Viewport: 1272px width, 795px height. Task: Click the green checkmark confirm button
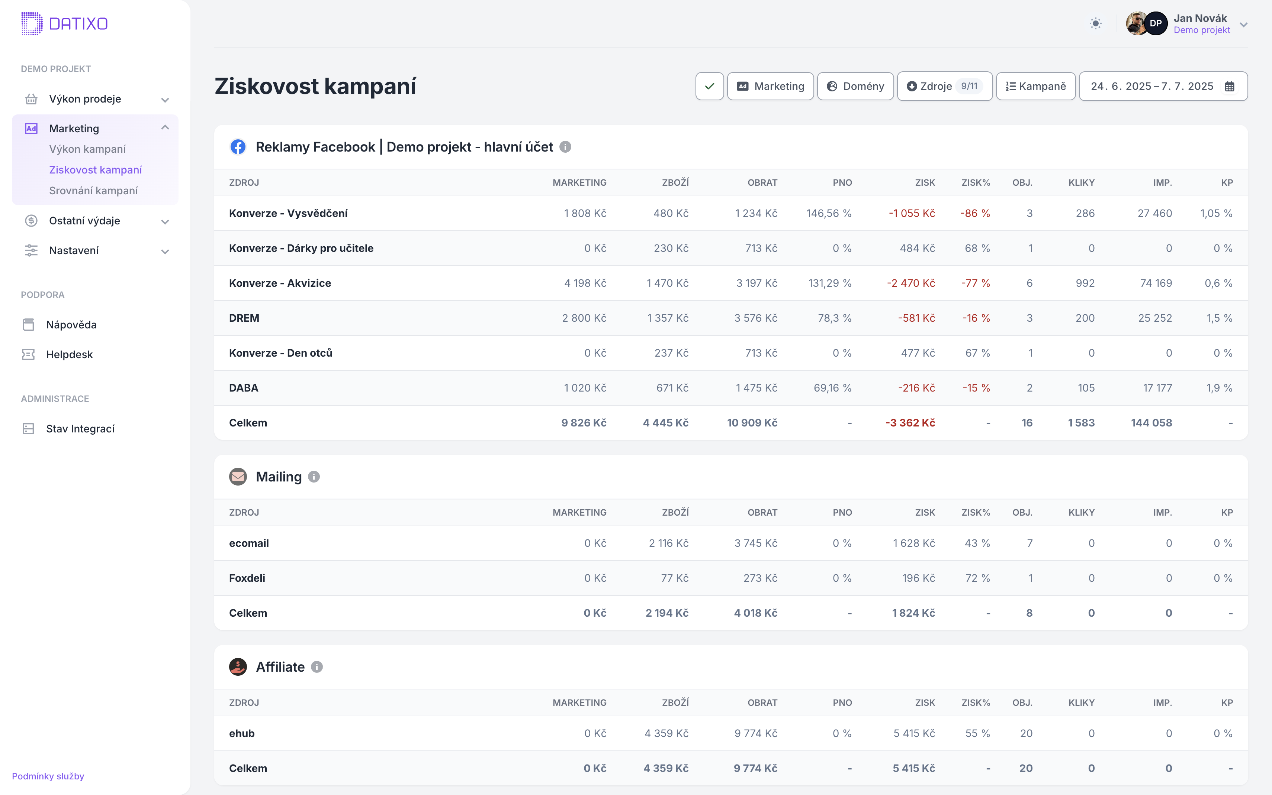[709, 86]
